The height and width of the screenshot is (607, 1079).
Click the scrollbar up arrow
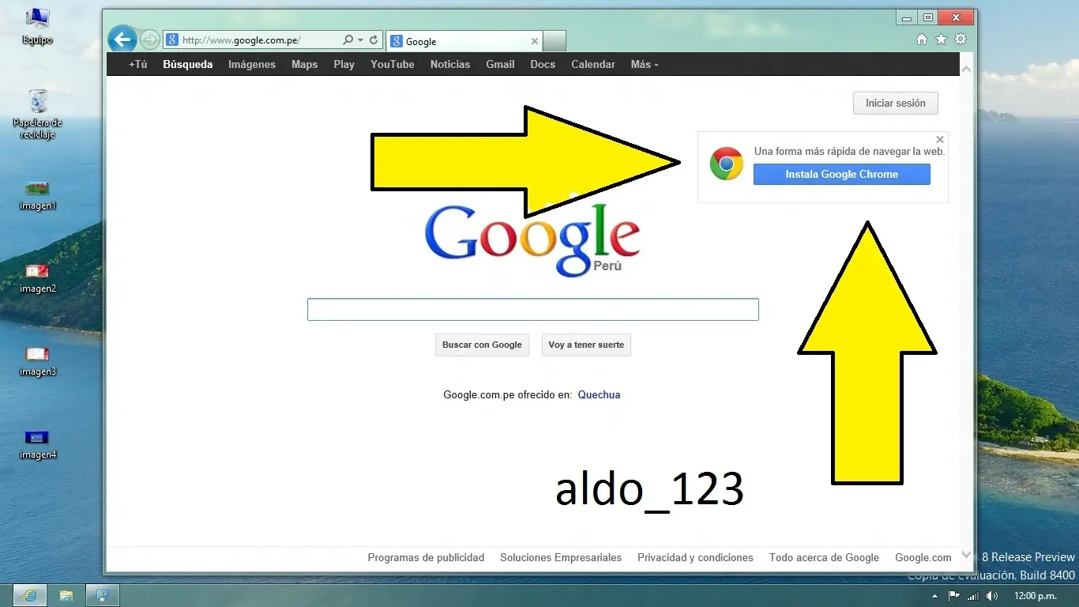(x=966, y=70)
